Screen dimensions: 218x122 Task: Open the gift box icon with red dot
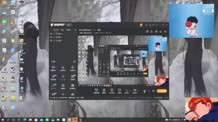click(147, 31)
